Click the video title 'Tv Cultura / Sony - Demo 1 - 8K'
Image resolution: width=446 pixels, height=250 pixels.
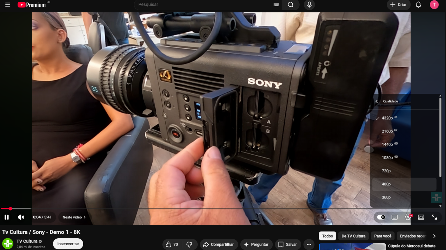coord(41,232)
